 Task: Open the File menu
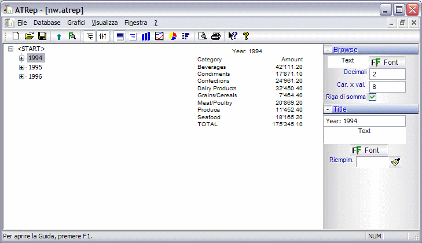tap(22, 23)
